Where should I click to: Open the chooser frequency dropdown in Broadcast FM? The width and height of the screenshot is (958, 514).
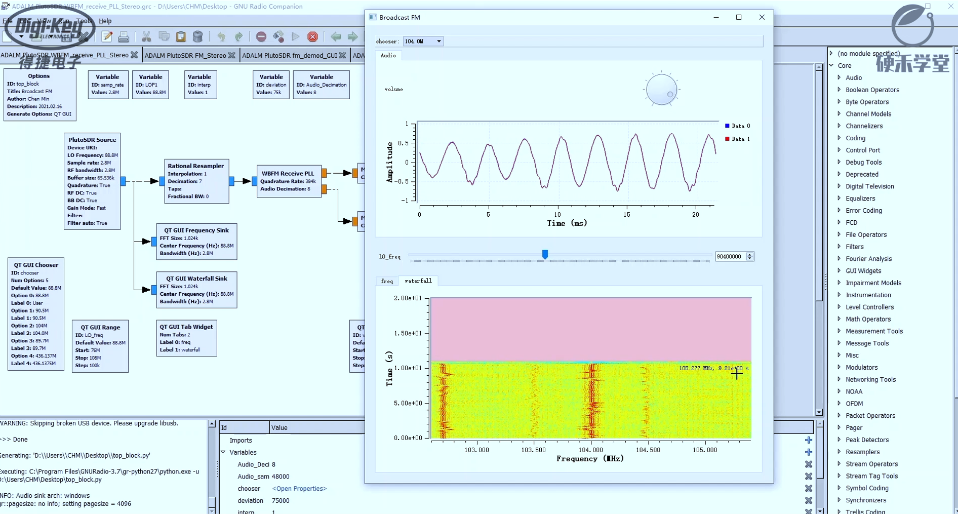[423, 41]
